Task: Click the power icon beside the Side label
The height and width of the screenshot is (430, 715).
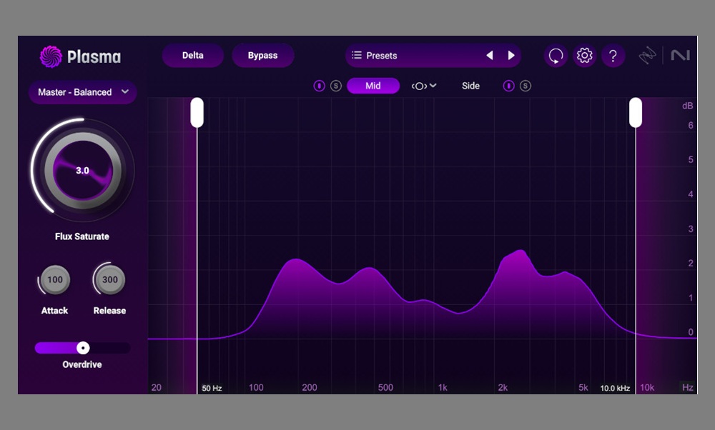Action: click(x=508, y=86)
